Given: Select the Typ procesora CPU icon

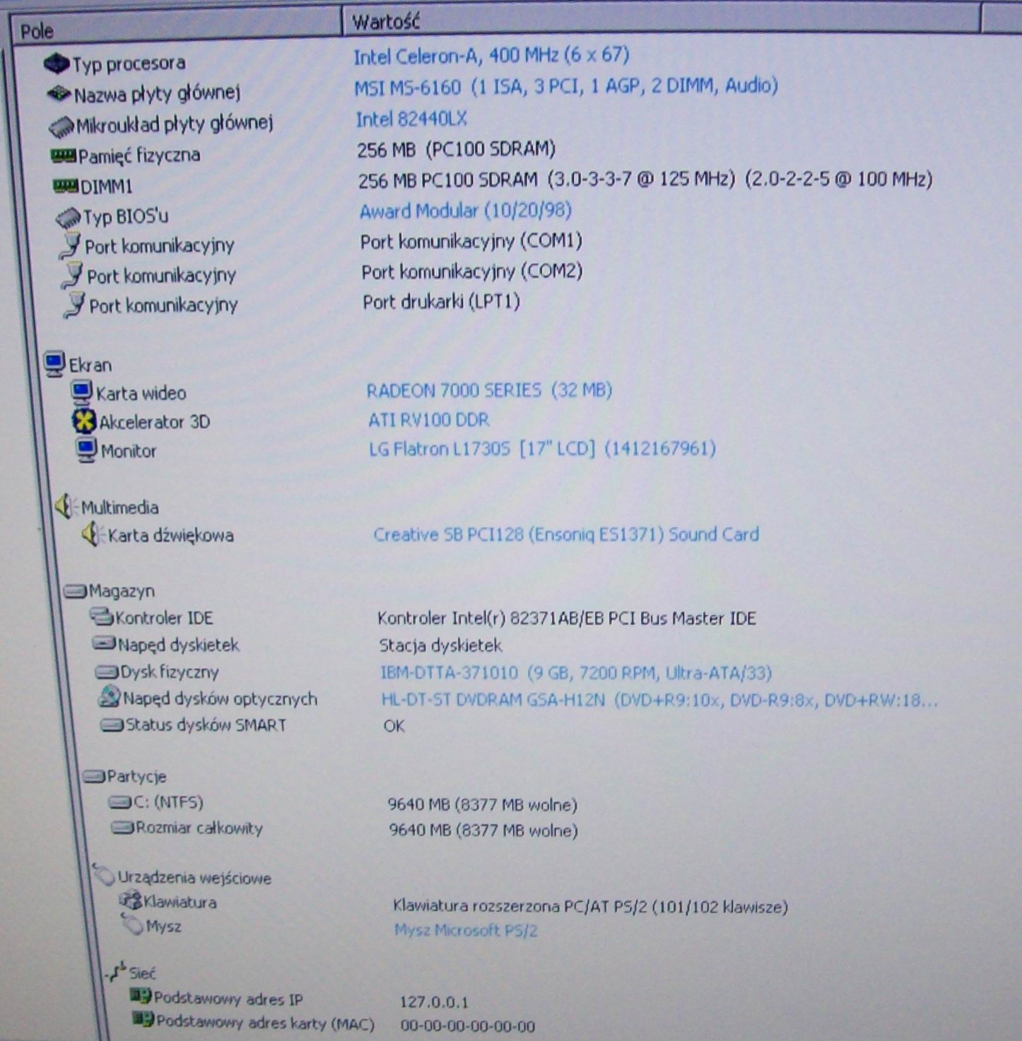Looking at the screenshot, I should tap(56, 63).
